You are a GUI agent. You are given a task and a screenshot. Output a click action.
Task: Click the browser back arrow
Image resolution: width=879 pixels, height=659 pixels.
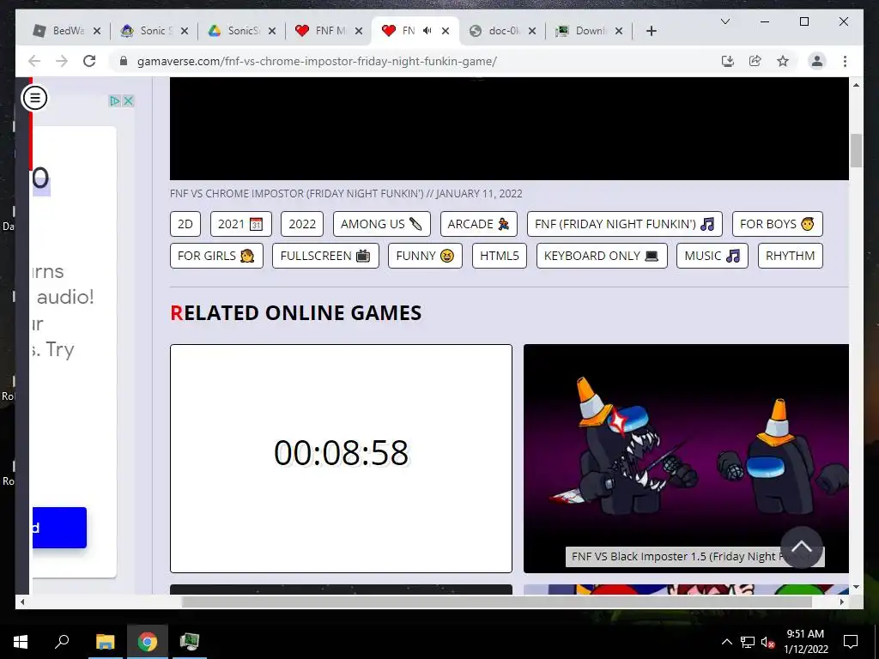(x=34, y=61)
